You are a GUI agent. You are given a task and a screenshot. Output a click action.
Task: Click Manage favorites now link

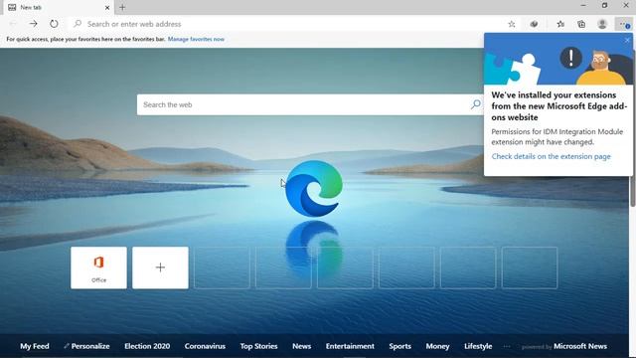(x=196, y=40)
